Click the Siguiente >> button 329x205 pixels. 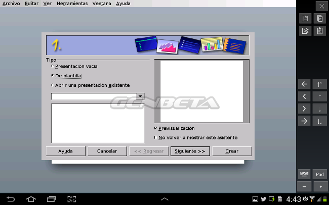pyautogui.click(x=190, y=151)
